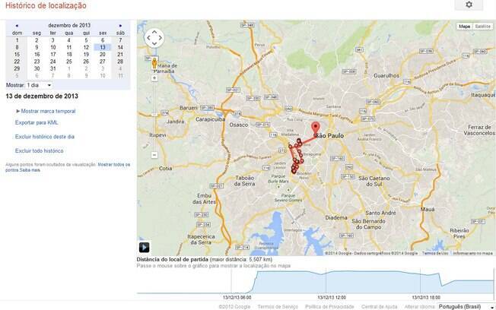Select December 20 in the calendar

tap(103, 55)
